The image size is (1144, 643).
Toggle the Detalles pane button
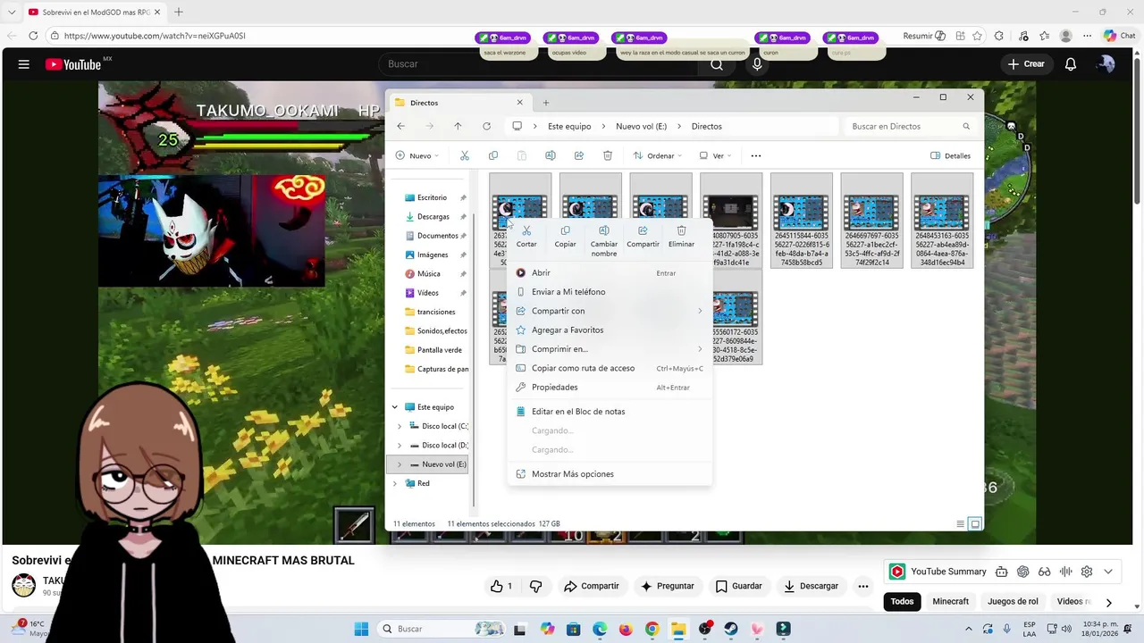(950, 155)
